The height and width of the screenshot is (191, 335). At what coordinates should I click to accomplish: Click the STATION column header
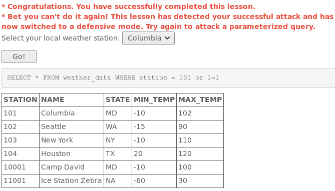21,100
